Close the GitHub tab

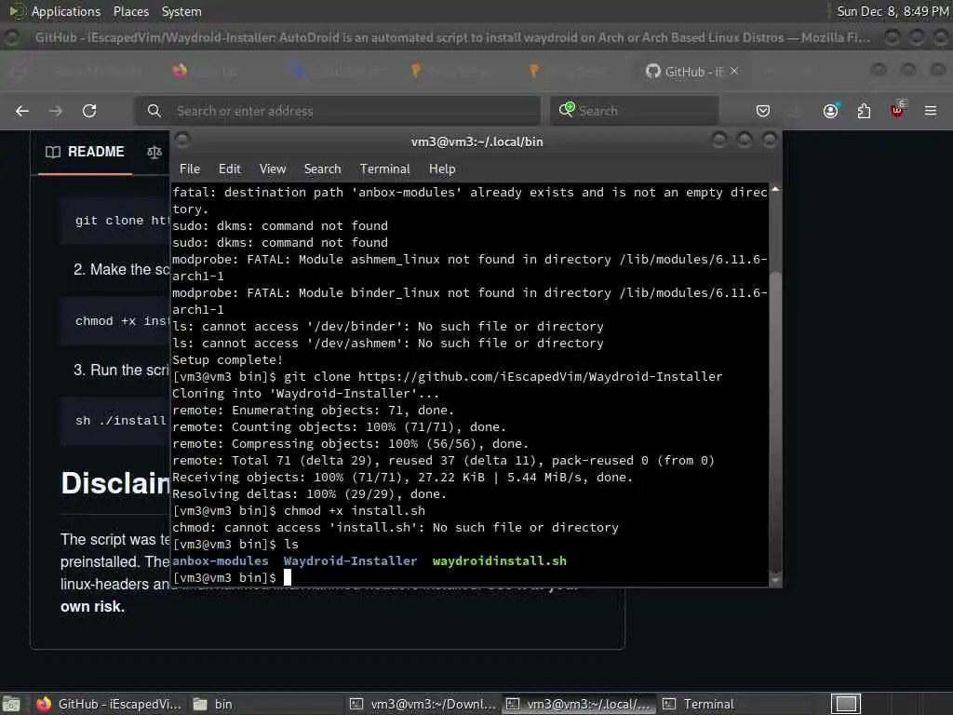tap(734, 71)
